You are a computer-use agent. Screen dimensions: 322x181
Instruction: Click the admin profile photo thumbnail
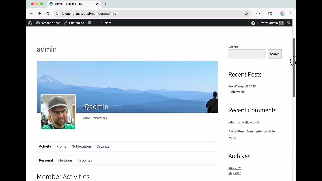click(x=58, y=112)
